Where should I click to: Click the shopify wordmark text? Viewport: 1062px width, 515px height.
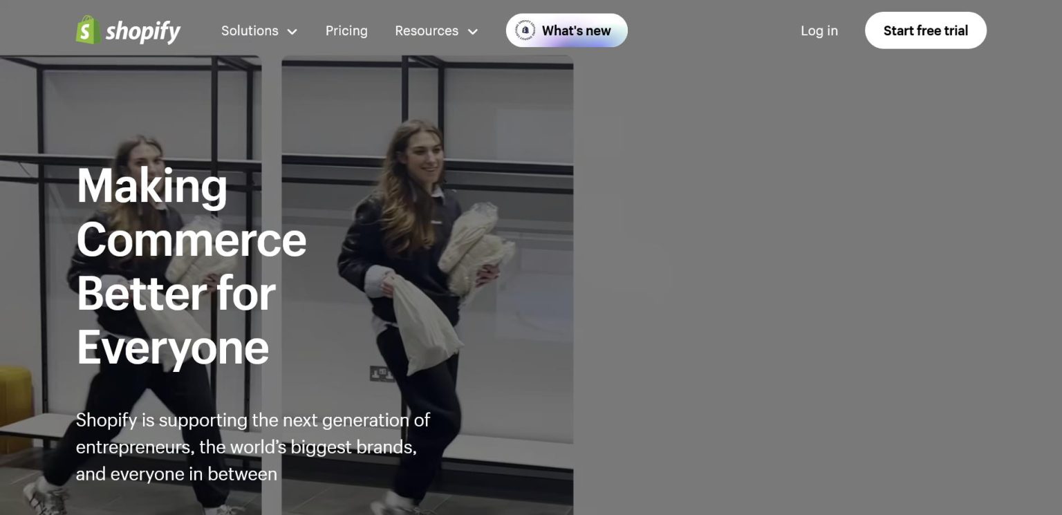click(143, 31)
